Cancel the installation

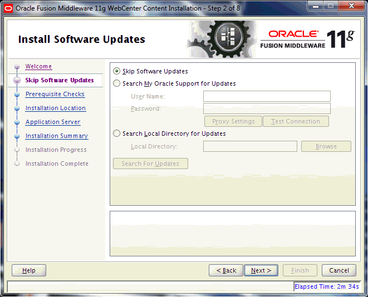click(x=339, y=270)
